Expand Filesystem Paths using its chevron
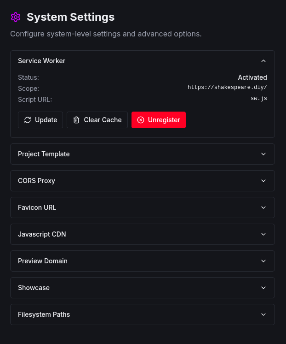Screen dimensions: 286x344 coord(263,314)
